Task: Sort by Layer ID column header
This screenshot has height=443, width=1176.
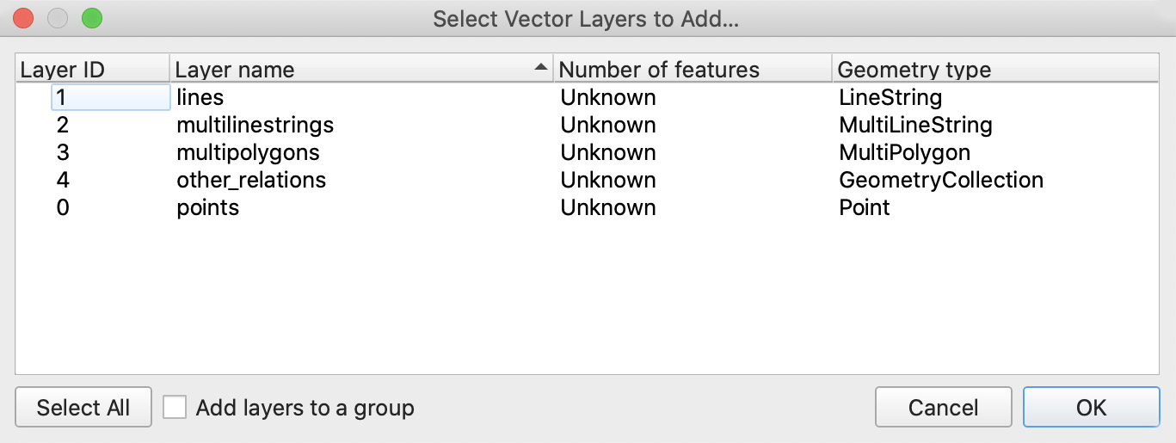Action: tap(93, 69)
